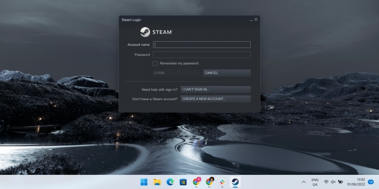Show hidden system tray icons chevron
This screenshot has height=189, width=379.
[x=304, y=182]
